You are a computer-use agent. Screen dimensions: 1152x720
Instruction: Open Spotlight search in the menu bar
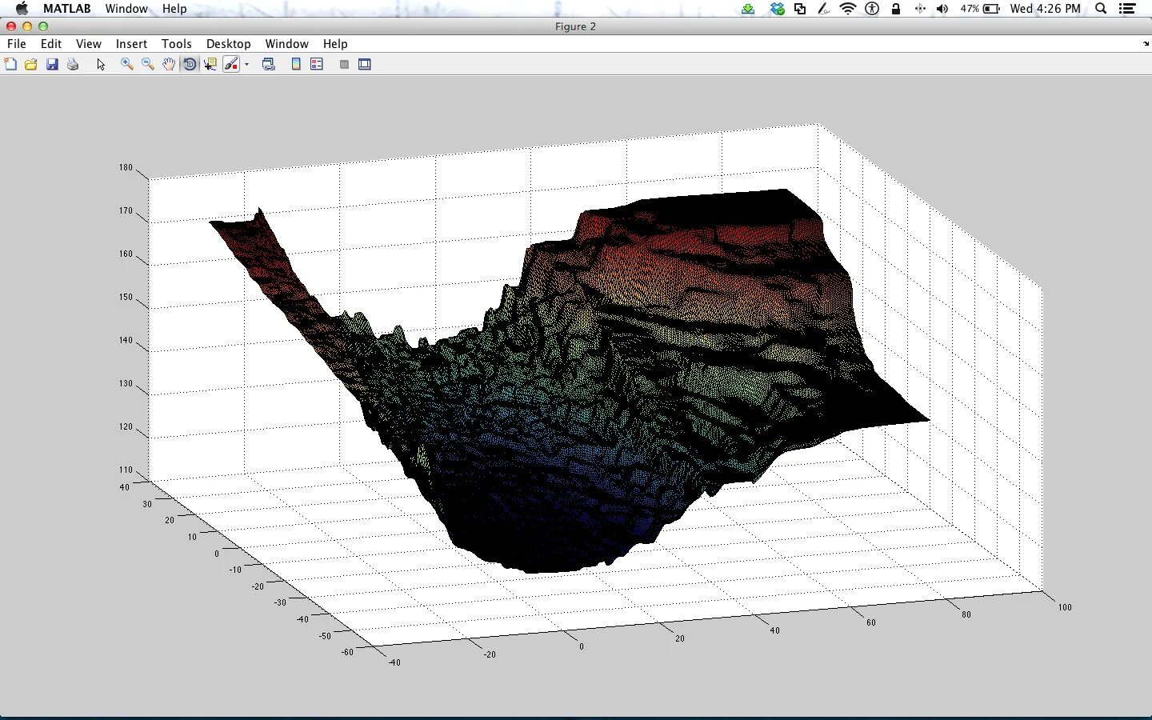[x=1101, y=9]
